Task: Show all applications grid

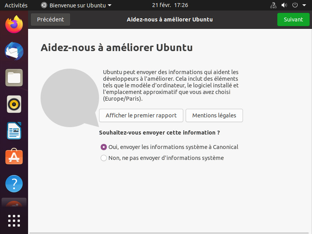Action: click(14, 220)
